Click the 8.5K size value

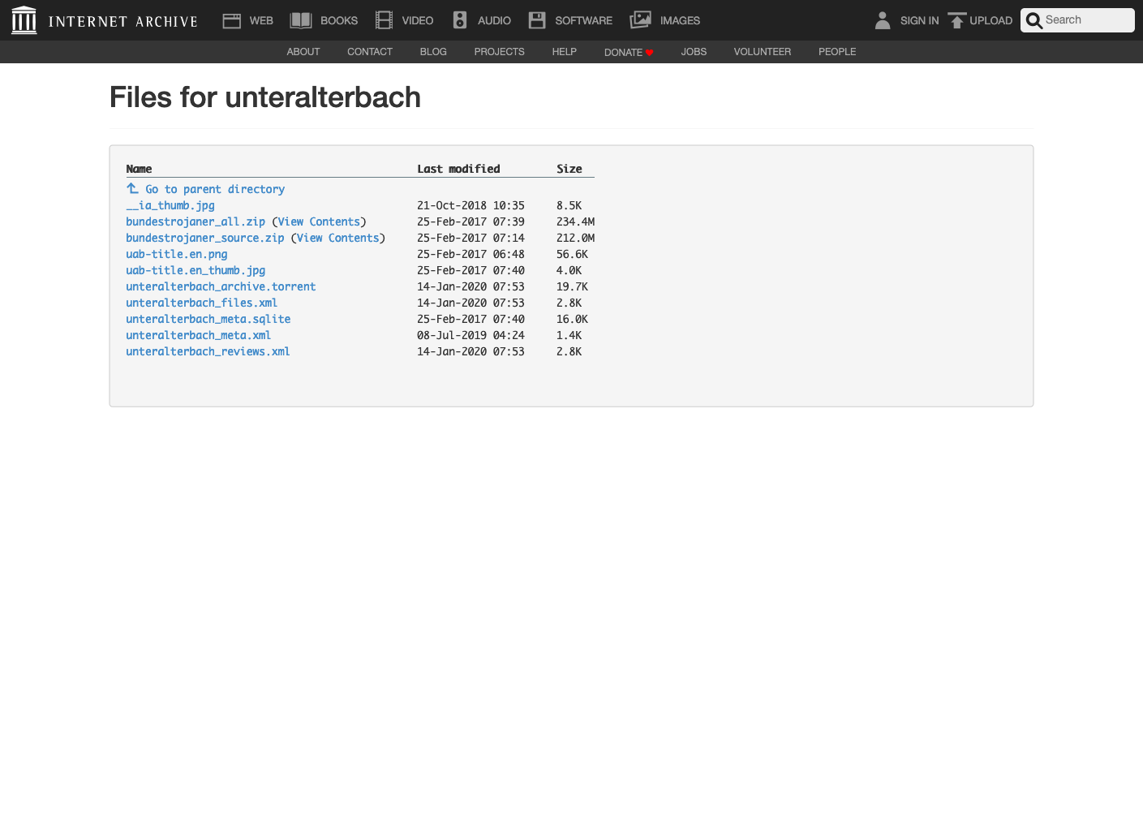569,205
